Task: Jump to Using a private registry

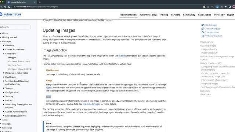Action: click(x=211, y=63)
